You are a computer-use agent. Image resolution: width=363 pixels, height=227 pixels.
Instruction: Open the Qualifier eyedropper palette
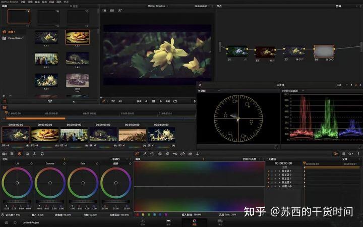tap(145, 154)
